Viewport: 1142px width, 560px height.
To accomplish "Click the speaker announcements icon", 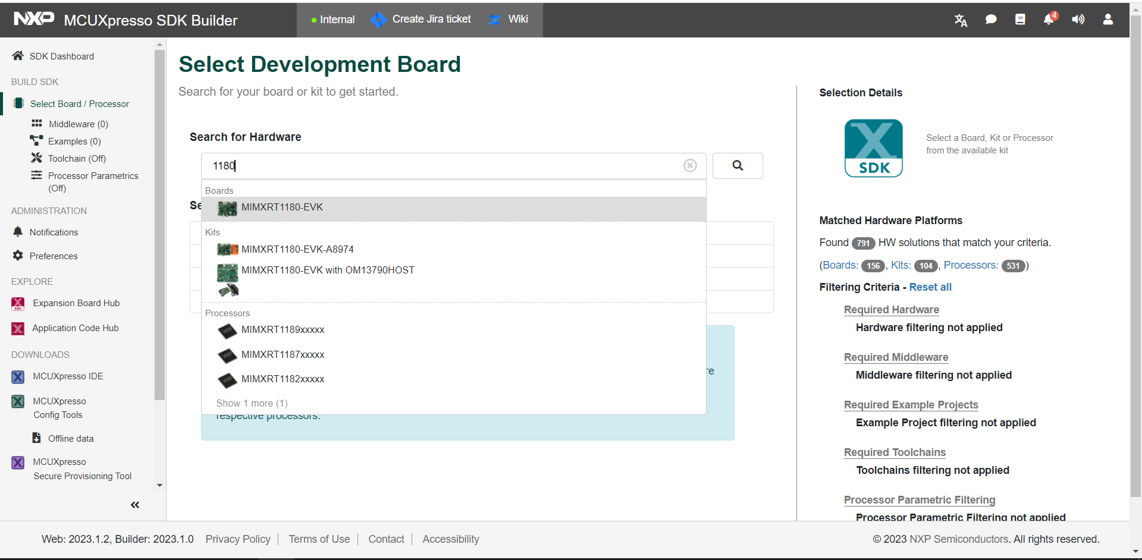I will (x=1078, y=20).
